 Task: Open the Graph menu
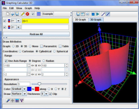click(28, 8)
